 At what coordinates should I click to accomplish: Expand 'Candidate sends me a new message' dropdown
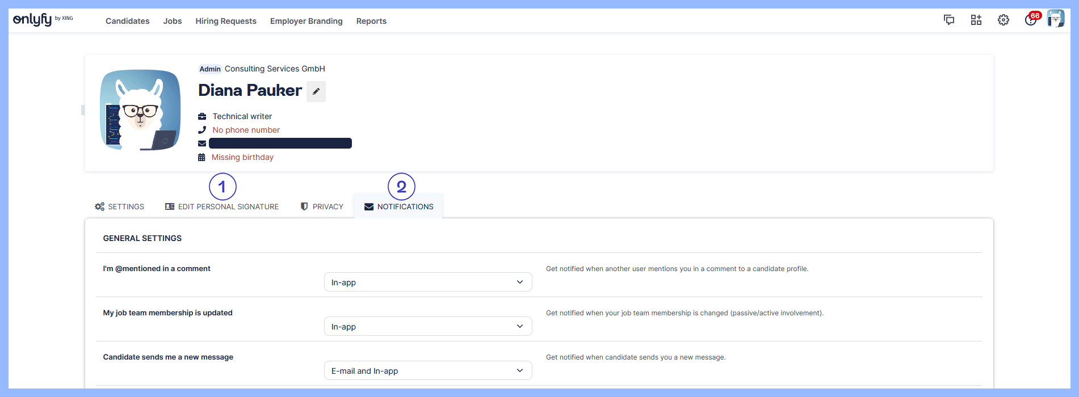click(x=427, y=371)
